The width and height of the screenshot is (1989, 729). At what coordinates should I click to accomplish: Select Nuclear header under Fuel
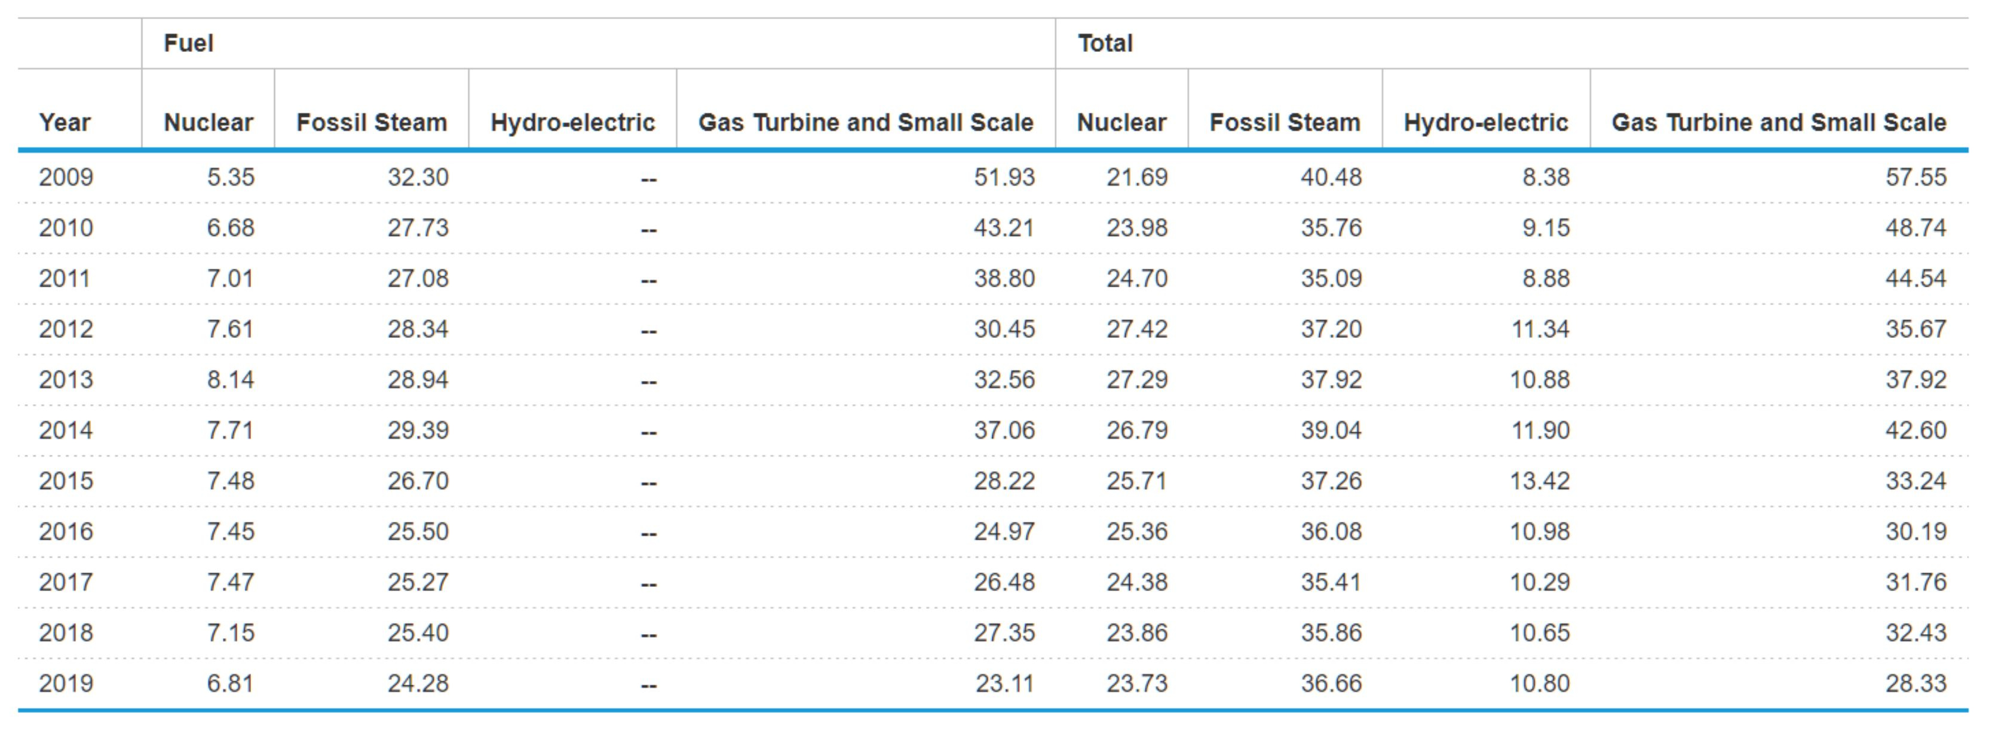click(209, 122)
